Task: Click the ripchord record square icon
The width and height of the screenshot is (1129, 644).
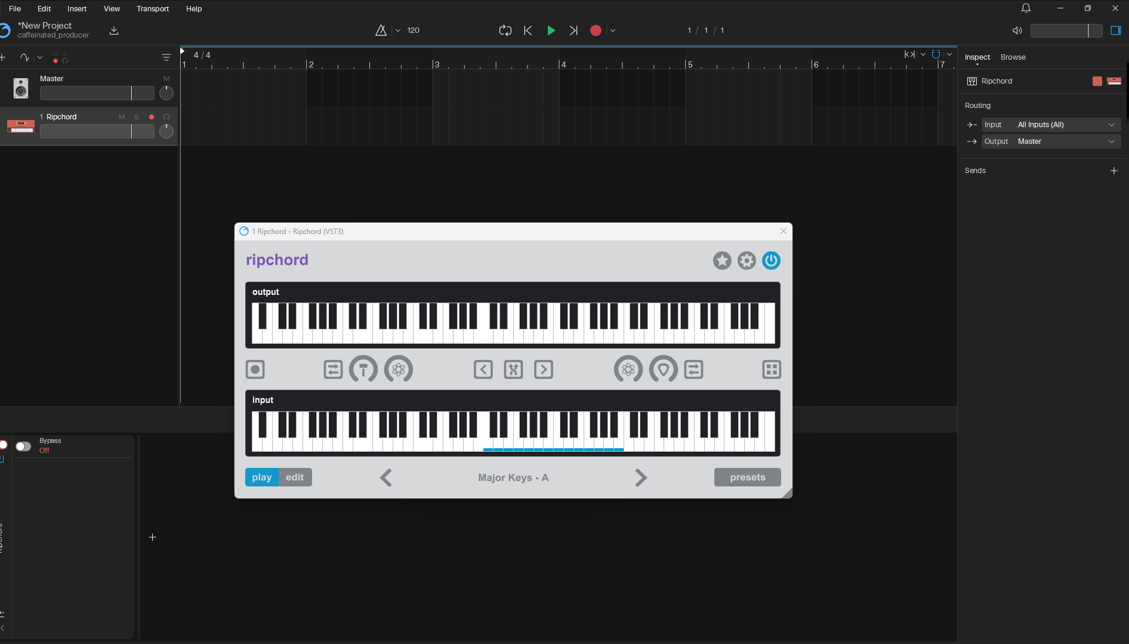Action: [255, 369]
